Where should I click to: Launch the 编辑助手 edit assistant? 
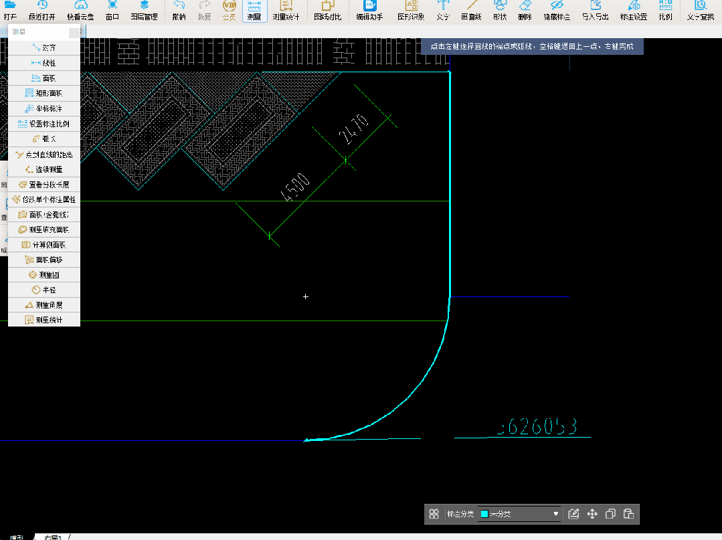[x=370, y=10]
